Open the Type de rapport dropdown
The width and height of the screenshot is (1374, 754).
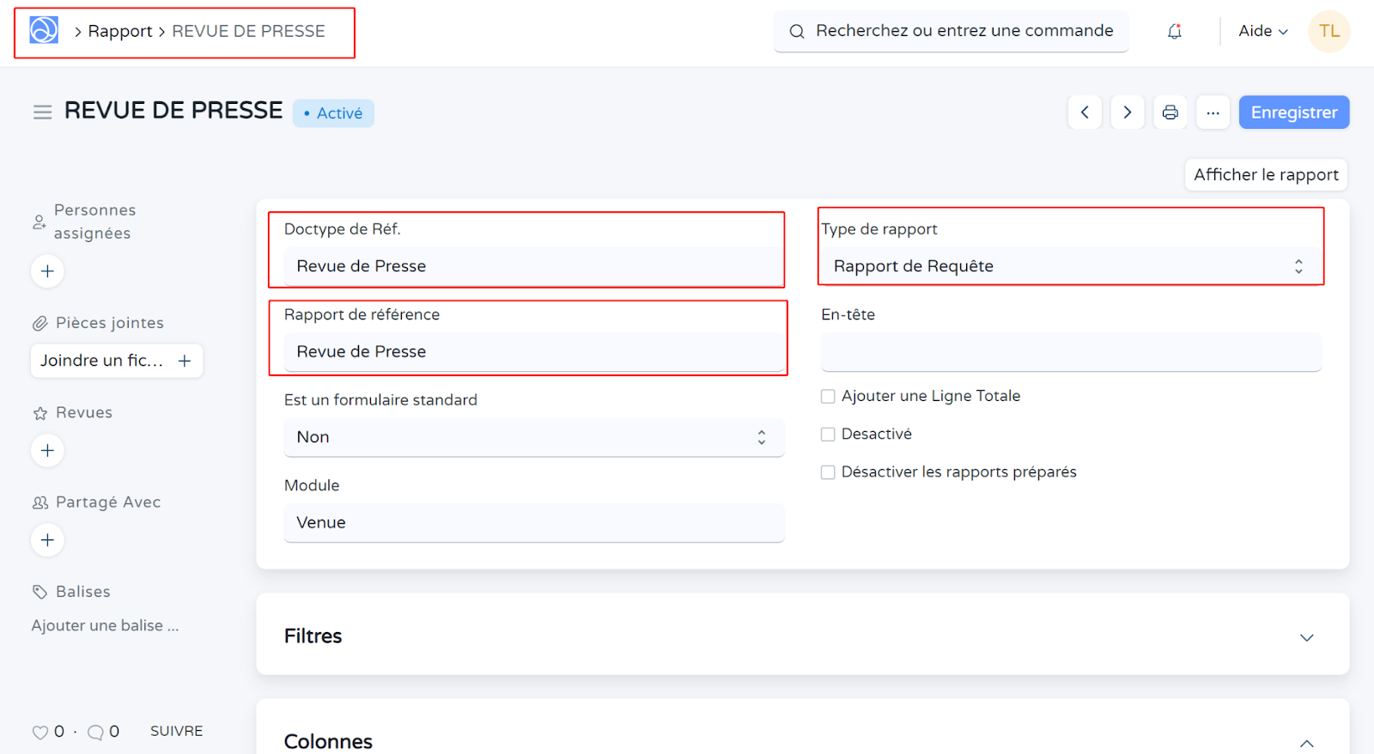pos(1069,266)
